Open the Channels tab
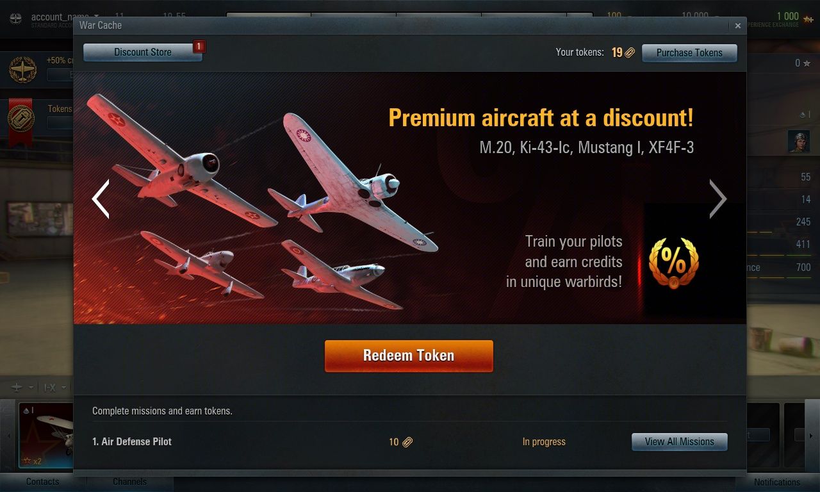This screenshot has height=492, width=820. [x=129, y=482]
